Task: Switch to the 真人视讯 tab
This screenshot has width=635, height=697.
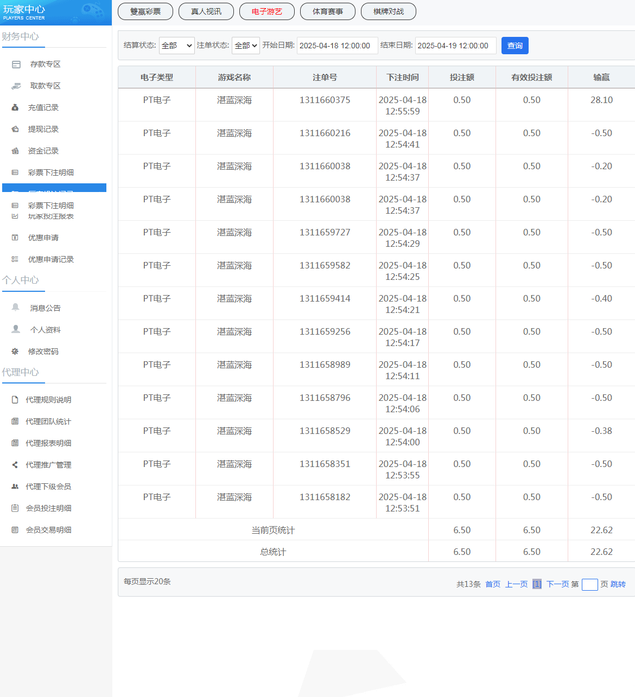Action: click(206, 11)
